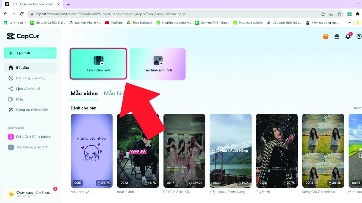Open the Kiệu Hoa x Rước Nàng template
The image size is (362, 203).
coord(230,151)
